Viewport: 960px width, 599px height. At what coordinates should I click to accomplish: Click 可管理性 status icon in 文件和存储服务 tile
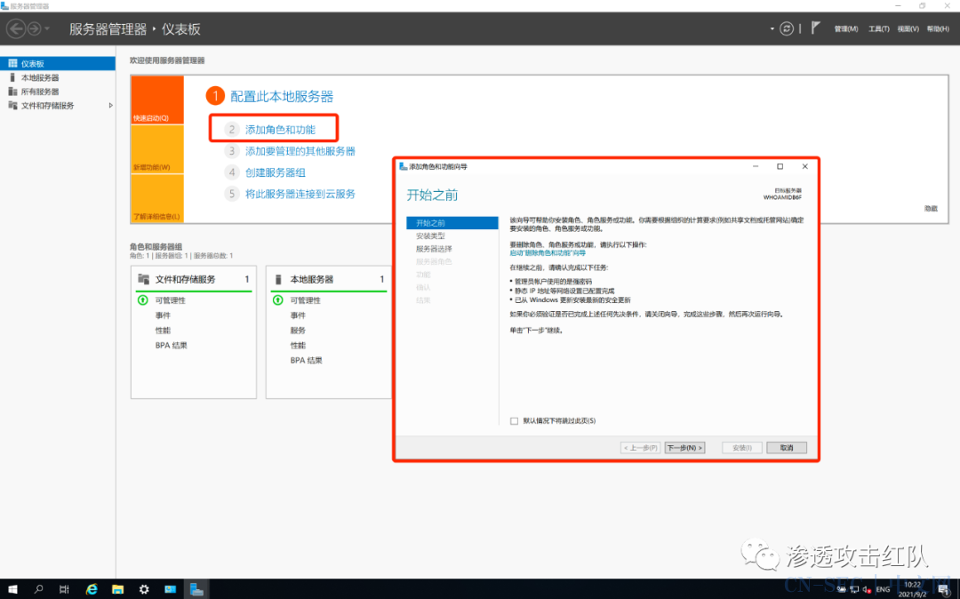click(142, 299)
